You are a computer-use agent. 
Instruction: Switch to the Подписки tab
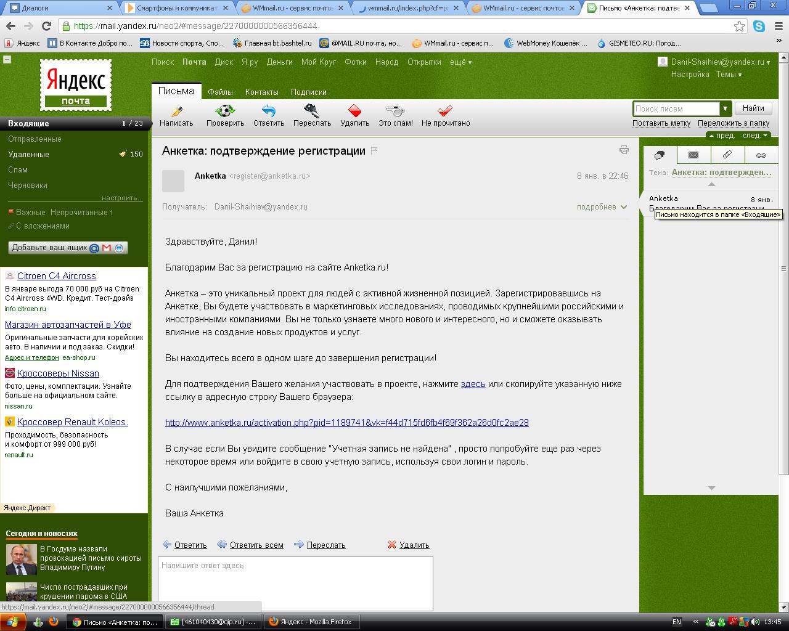tap(308, 92)
